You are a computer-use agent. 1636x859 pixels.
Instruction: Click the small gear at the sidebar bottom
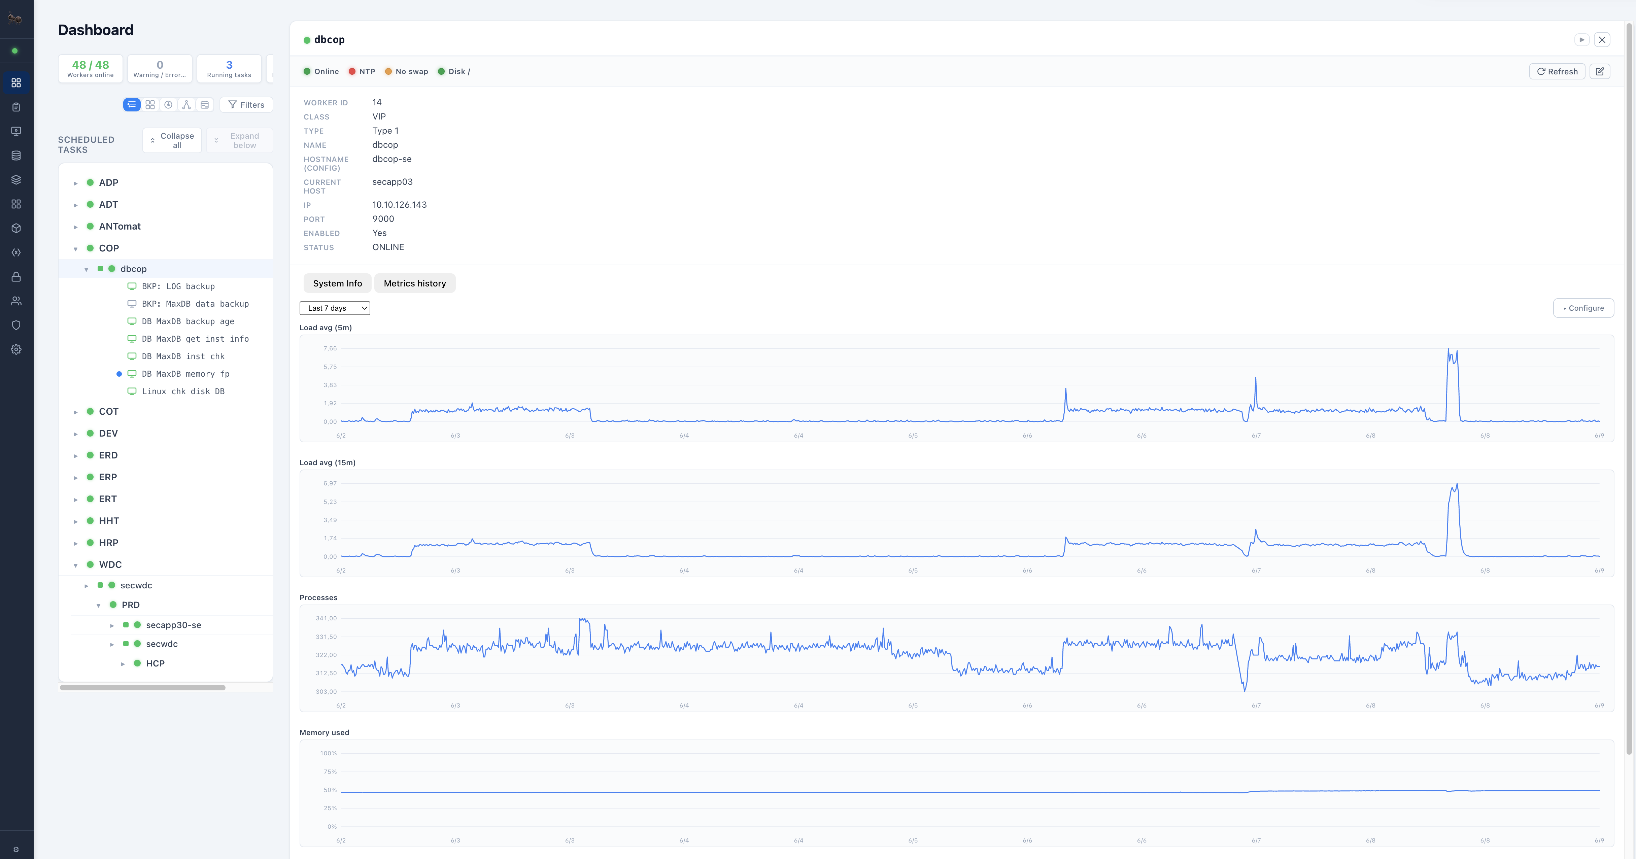coord(16,850)
